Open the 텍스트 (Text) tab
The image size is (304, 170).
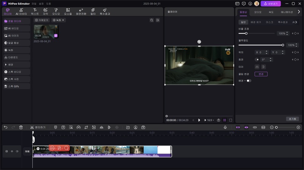[x=35, y=12]
